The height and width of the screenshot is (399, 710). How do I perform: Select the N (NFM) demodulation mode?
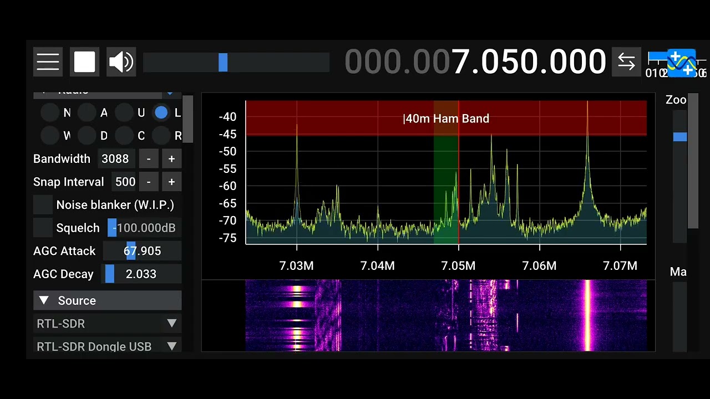tap(50, 113)
